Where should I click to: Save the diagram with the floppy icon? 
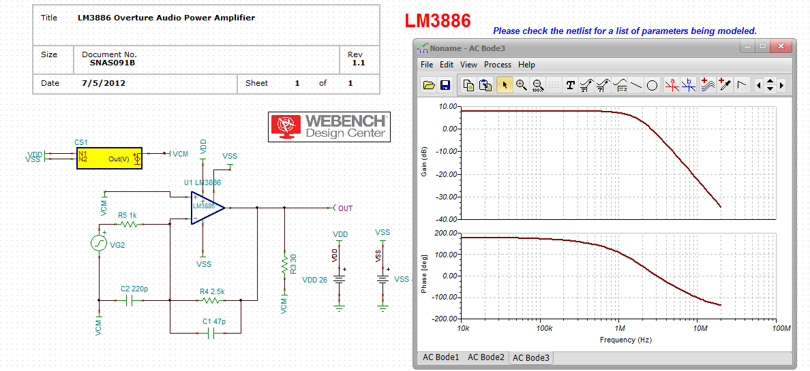[x=445, y=85]
